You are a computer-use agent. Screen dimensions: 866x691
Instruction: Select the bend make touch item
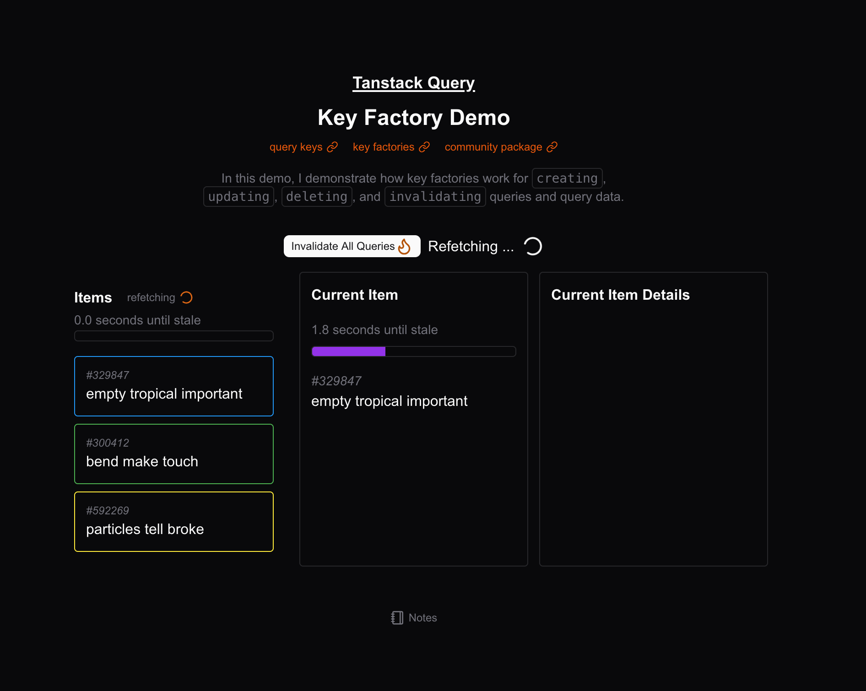pyautogui.click(x=173, y=453)
